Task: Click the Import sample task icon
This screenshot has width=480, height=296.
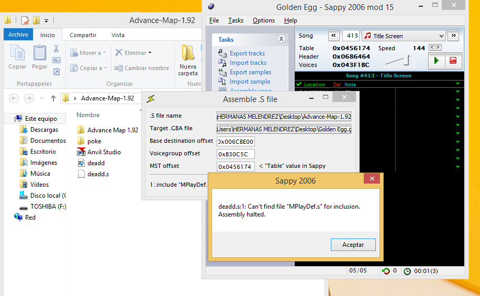Action: (x=222, y=82)
